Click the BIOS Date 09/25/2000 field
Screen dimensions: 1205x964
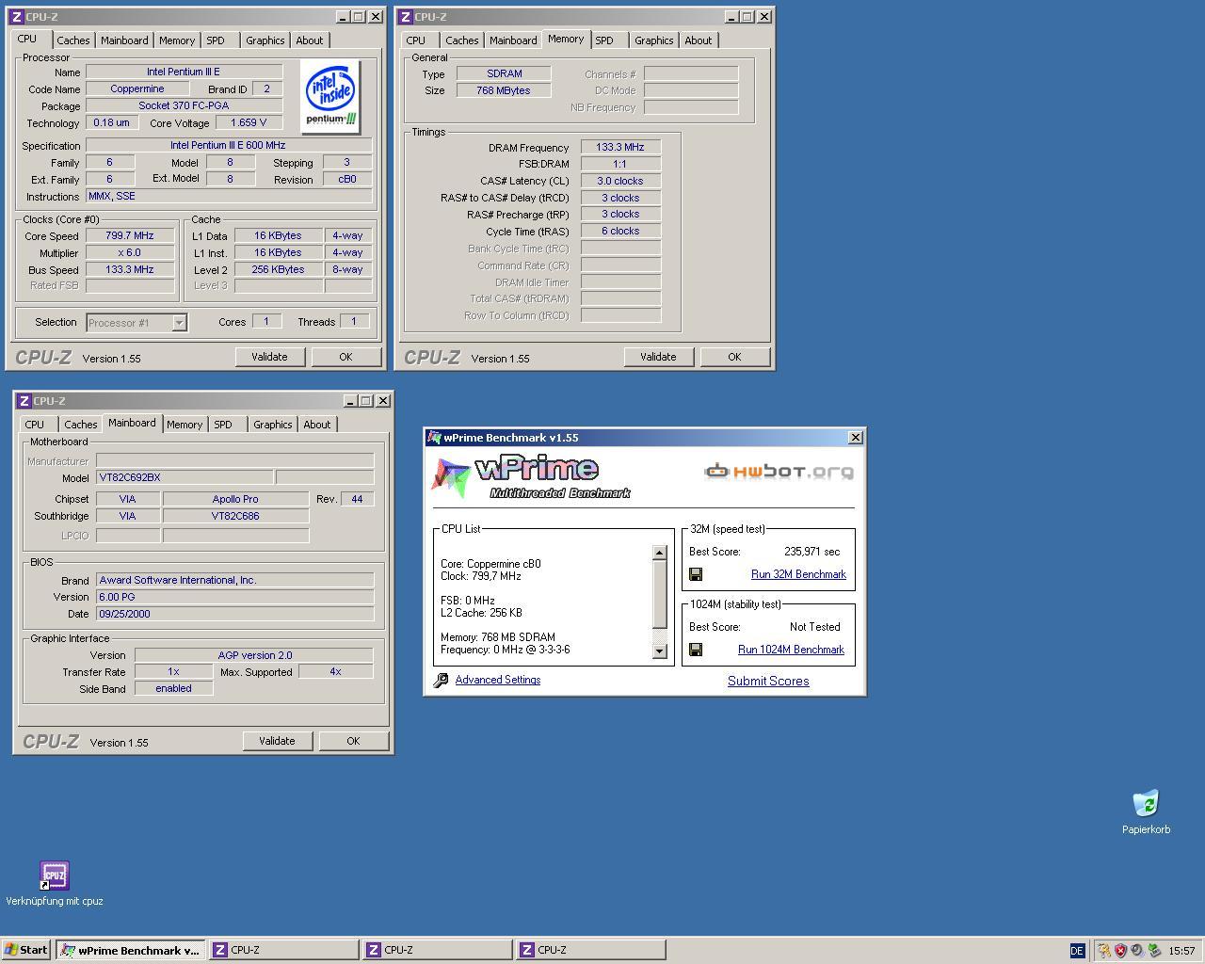pyautogui.click(x=234, y=614)
